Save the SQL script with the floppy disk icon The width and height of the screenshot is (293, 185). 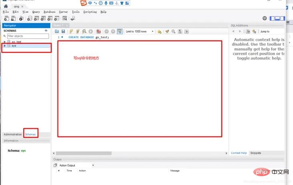pos(63,31)
